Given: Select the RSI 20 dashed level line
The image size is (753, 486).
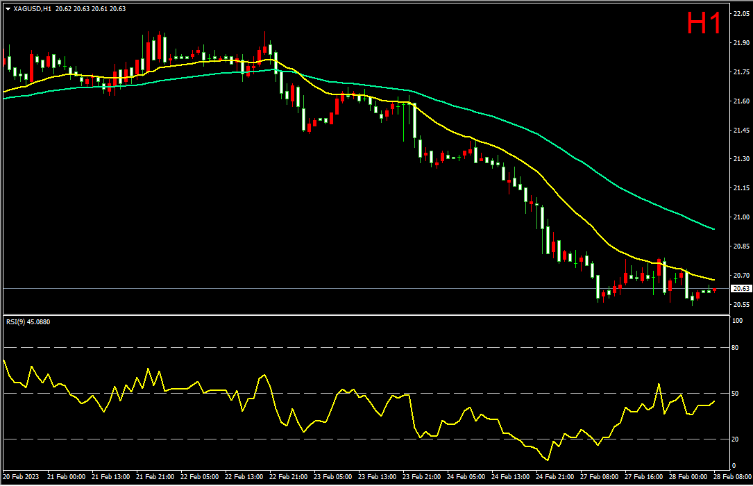Looking at the screenshot, I should tap(366, 439).
